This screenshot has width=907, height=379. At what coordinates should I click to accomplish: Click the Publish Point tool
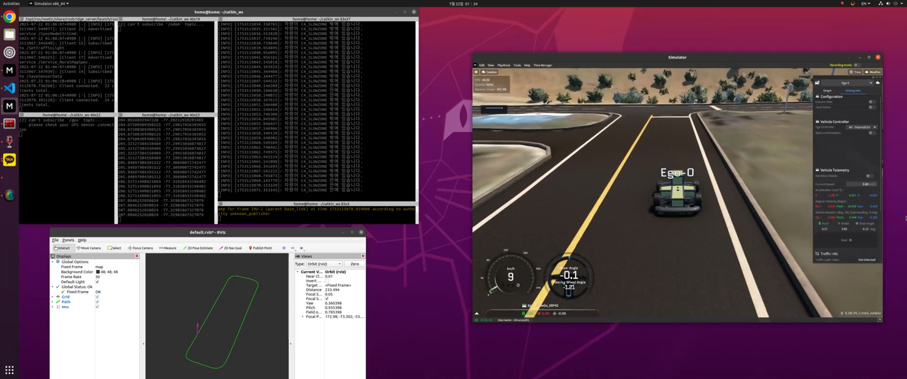260,248
